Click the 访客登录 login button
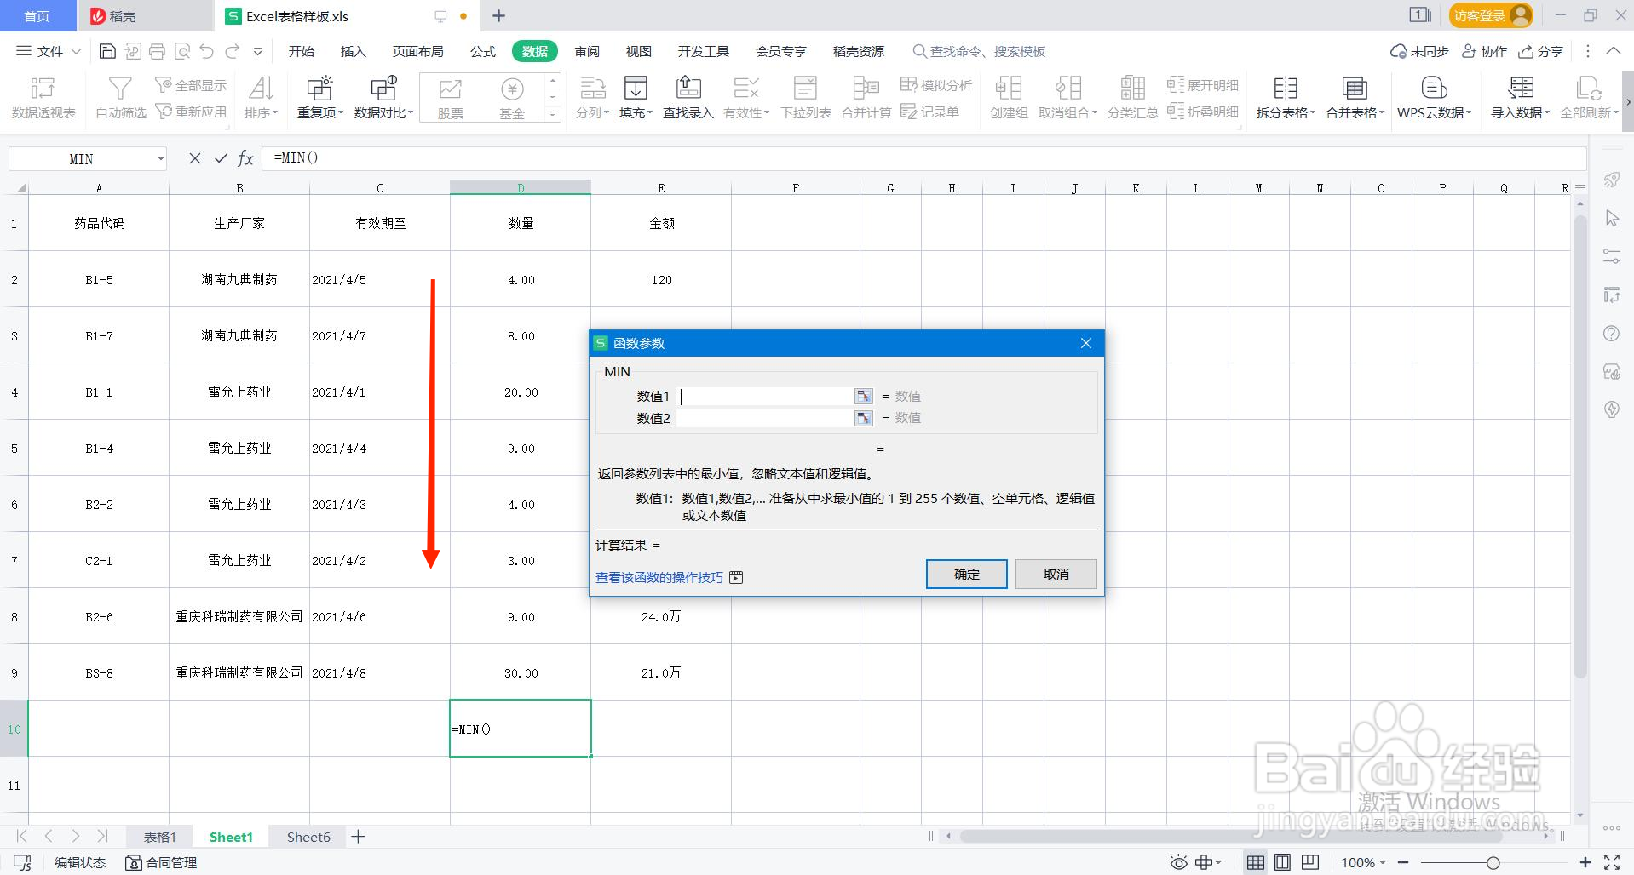The height and width of the screenshot is (875, 1634). [x=1491, y=15]
